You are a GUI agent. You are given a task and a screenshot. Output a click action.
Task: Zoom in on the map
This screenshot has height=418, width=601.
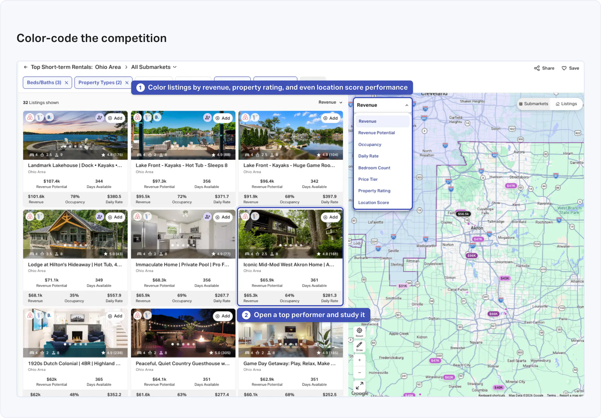[359, 360]
